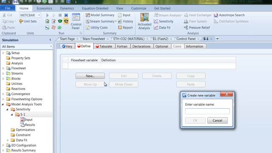
Task: Switch to the Dynamics ribbon tab
Action: 67,8
